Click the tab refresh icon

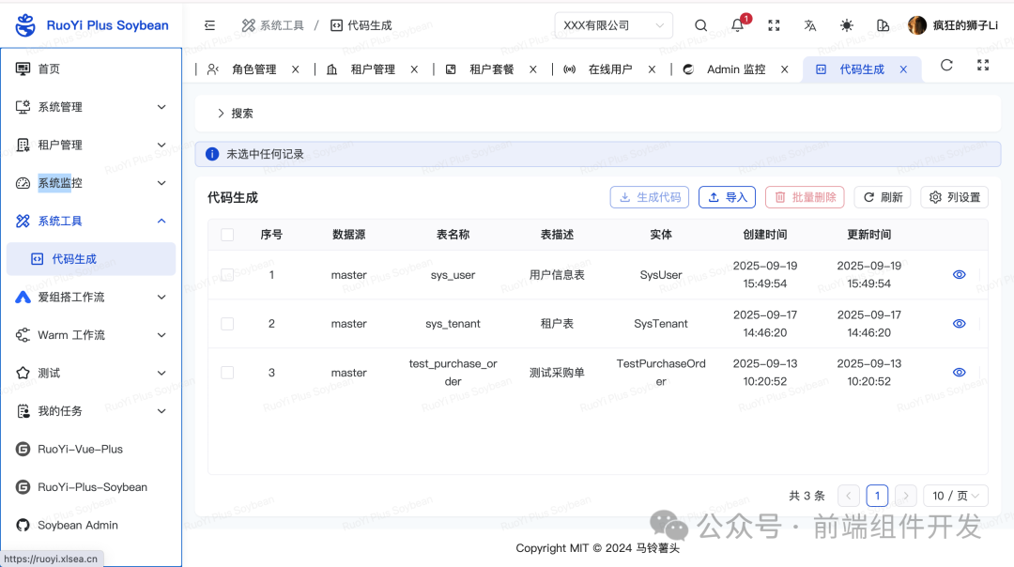click(946, 66)
